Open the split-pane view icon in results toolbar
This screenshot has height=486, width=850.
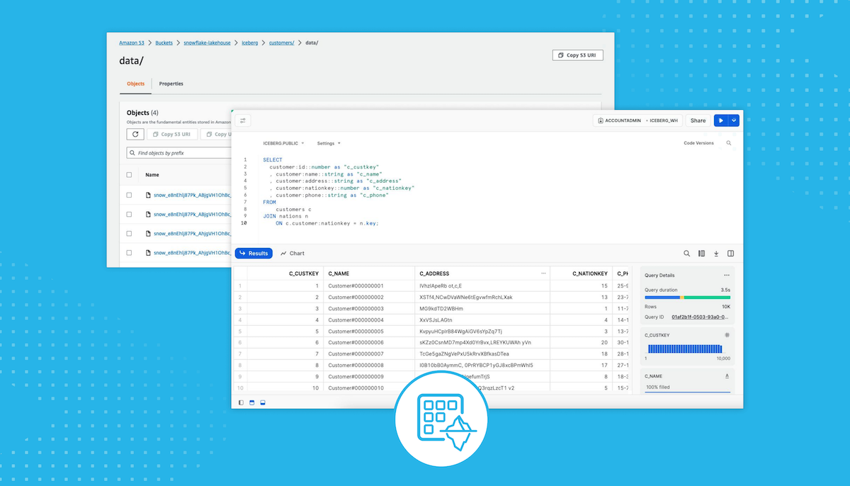pos(730,253)
